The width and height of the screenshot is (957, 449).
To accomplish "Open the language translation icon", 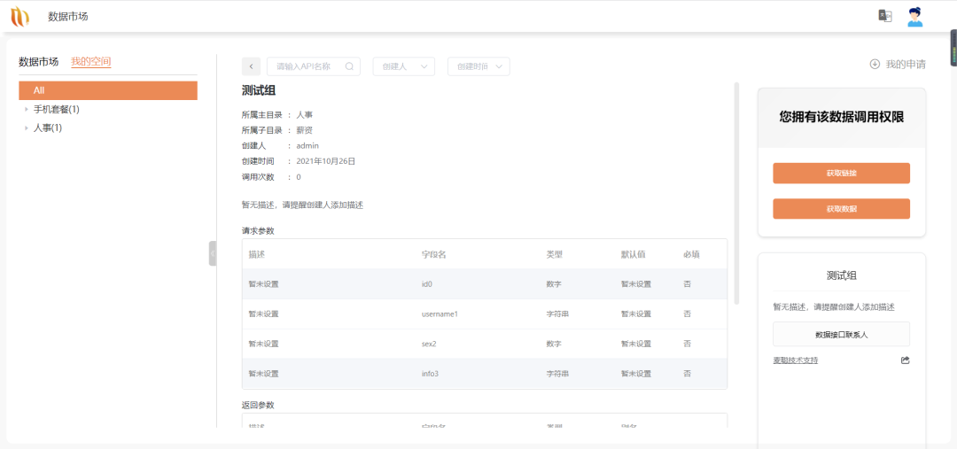I will point(884,17).
